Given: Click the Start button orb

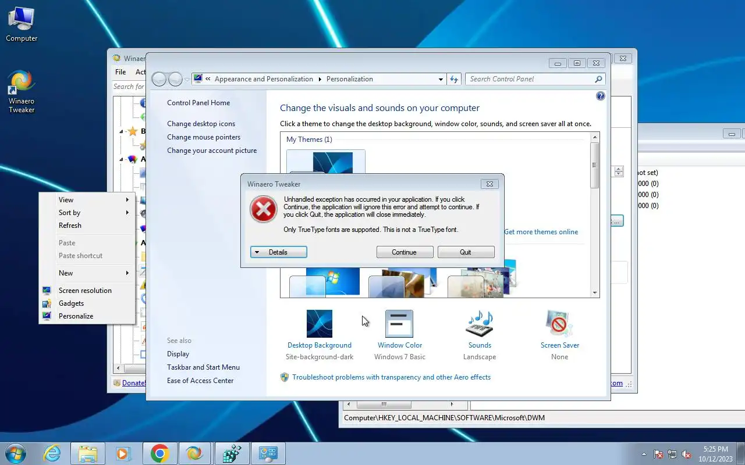Looking at the screenshot, I should [x=15, y=453].
